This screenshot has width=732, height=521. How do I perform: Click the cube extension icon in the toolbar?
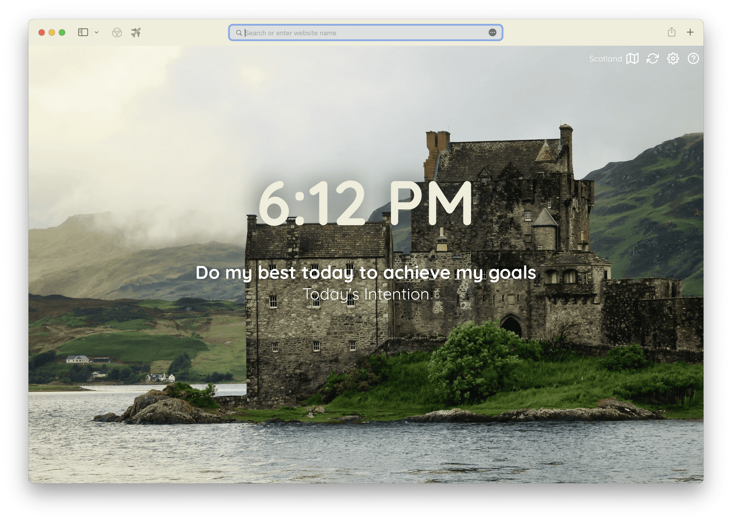click(117, 32)
